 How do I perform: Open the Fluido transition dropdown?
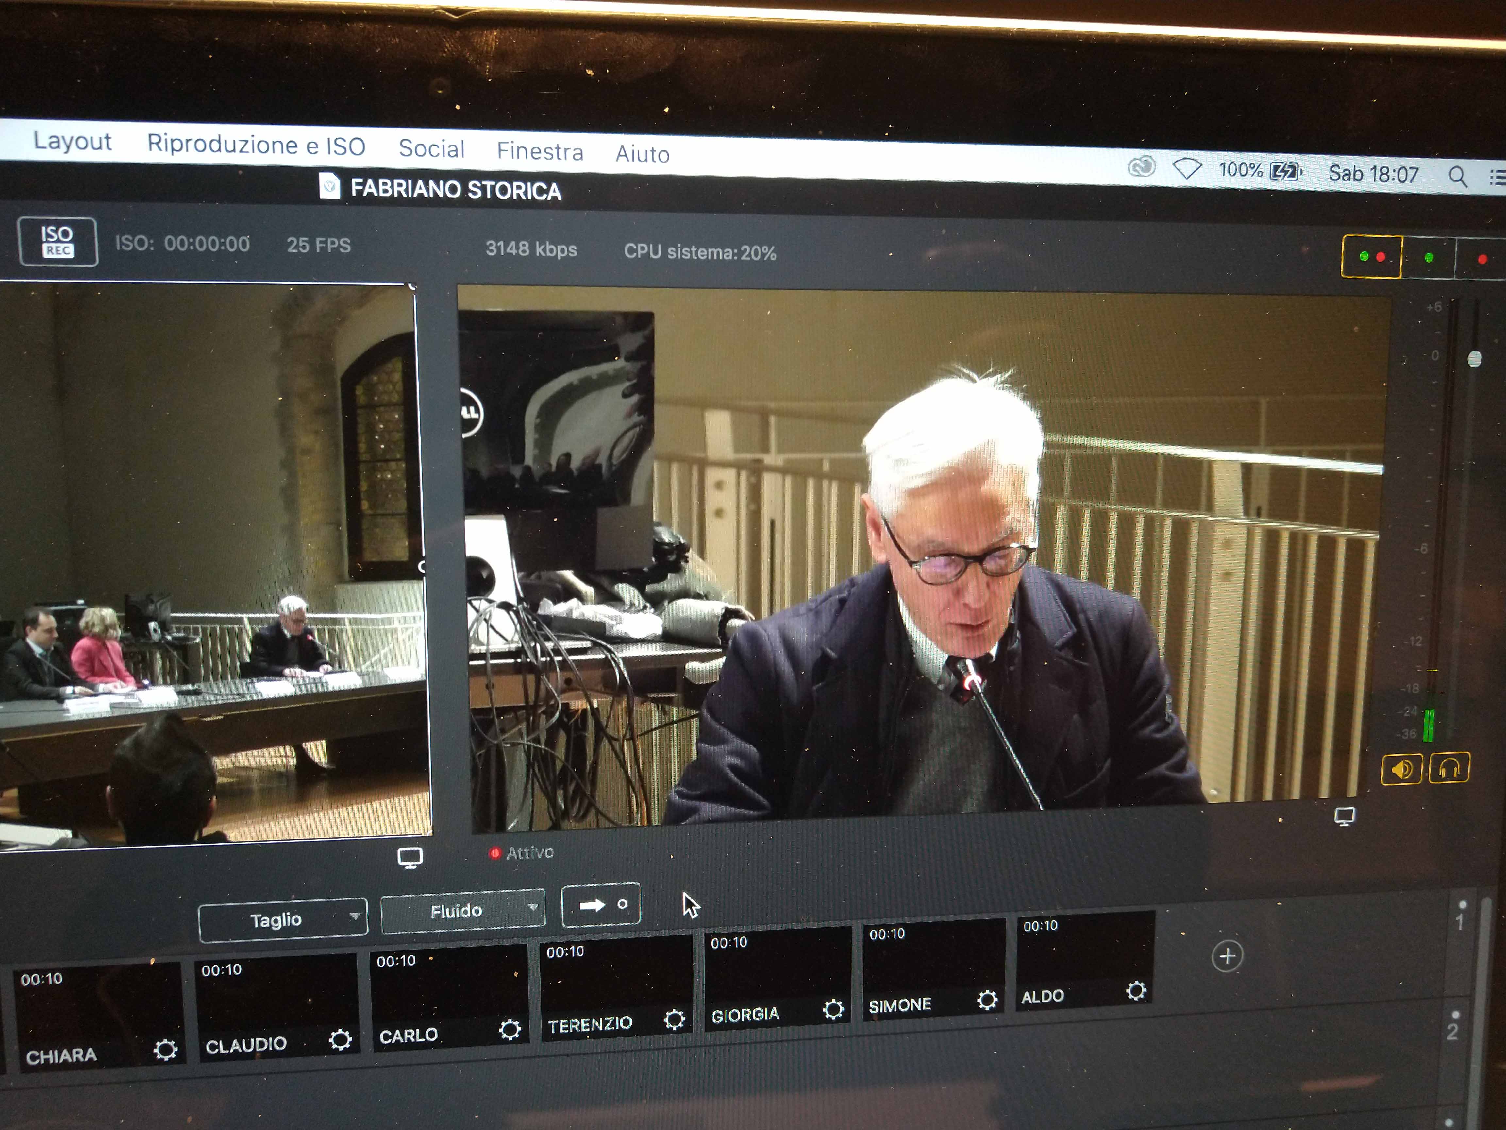click(463, 911)
